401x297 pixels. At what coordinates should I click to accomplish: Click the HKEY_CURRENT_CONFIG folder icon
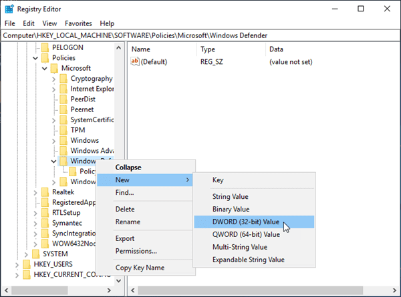coord(27,274)
